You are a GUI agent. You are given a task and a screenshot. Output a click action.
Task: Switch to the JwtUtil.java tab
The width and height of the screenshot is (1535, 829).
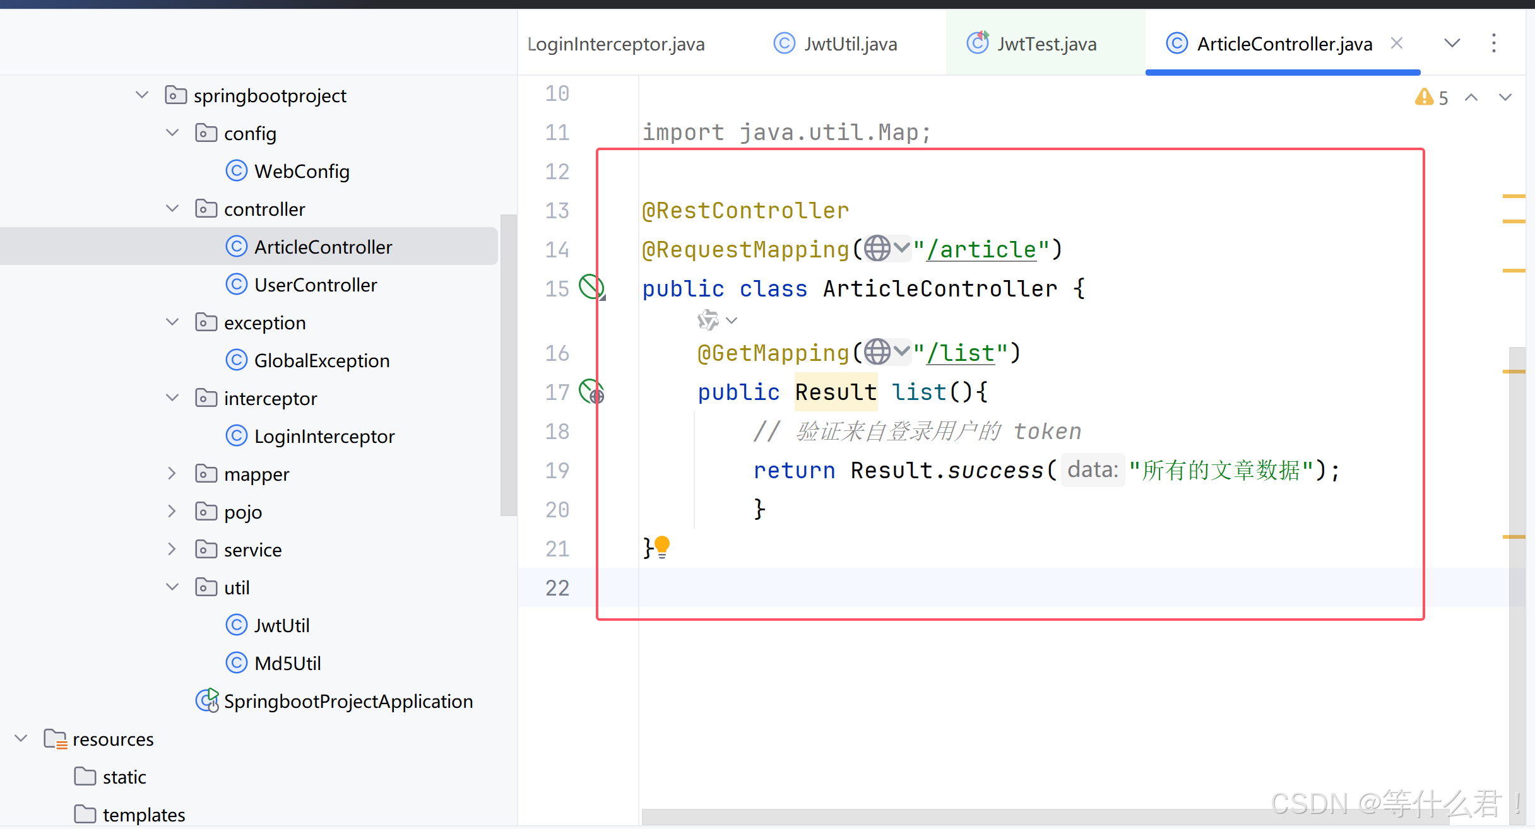pos(850,44)
